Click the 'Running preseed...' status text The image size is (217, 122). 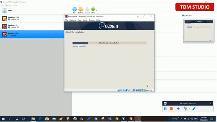click(x=79, y=46)
